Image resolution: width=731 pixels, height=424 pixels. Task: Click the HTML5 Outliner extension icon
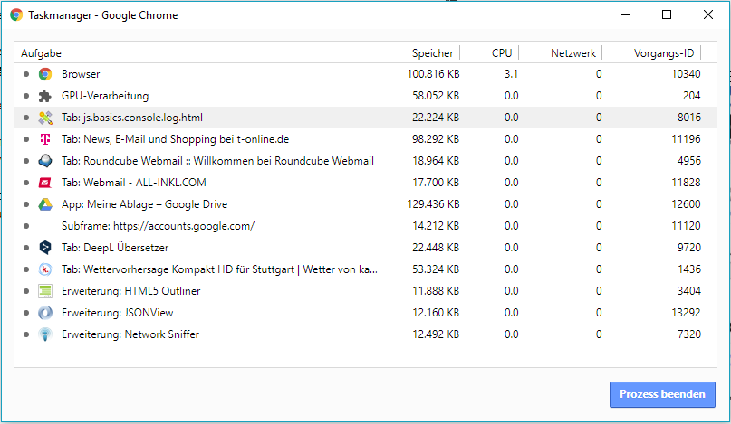[x=45, y=291]
